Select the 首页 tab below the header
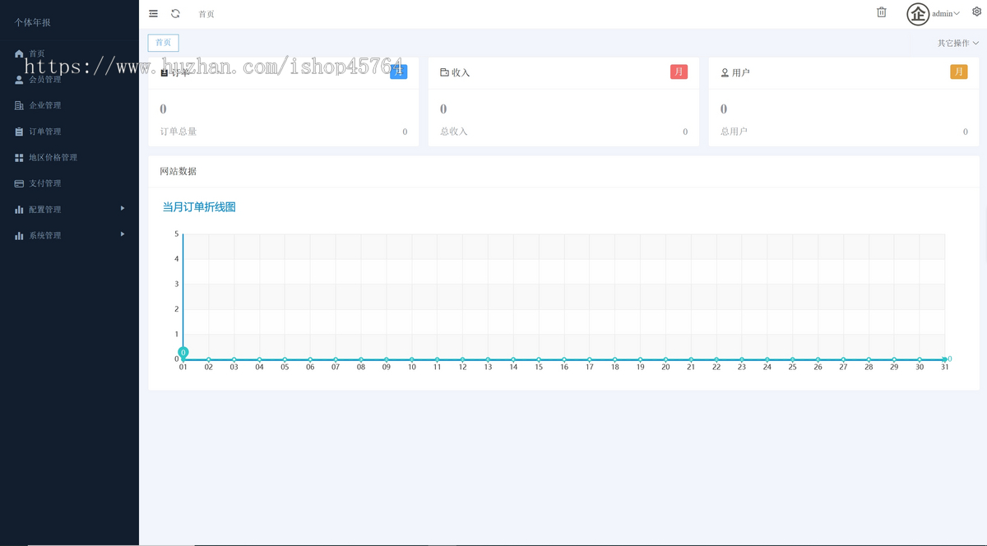 [164, 43]
